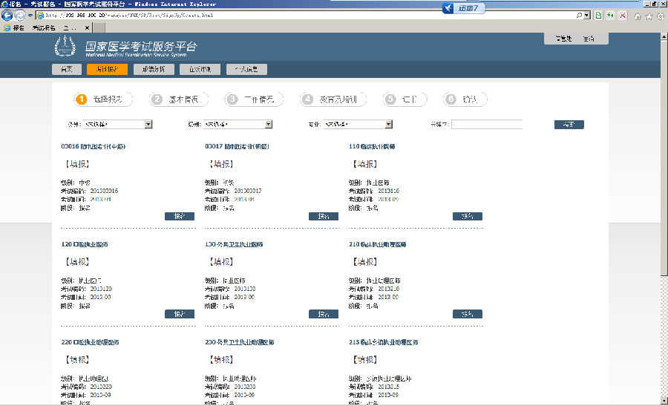Expand the third filter dropdown
668x406 pixels.
[358, 125]
